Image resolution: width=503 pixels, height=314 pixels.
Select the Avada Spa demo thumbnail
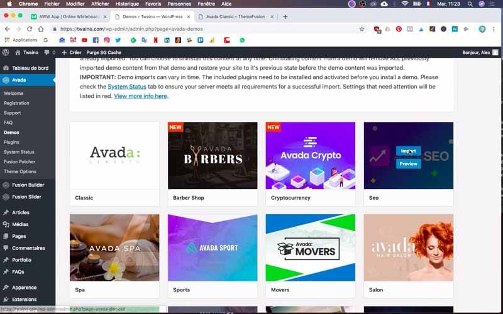click(114, 247)
